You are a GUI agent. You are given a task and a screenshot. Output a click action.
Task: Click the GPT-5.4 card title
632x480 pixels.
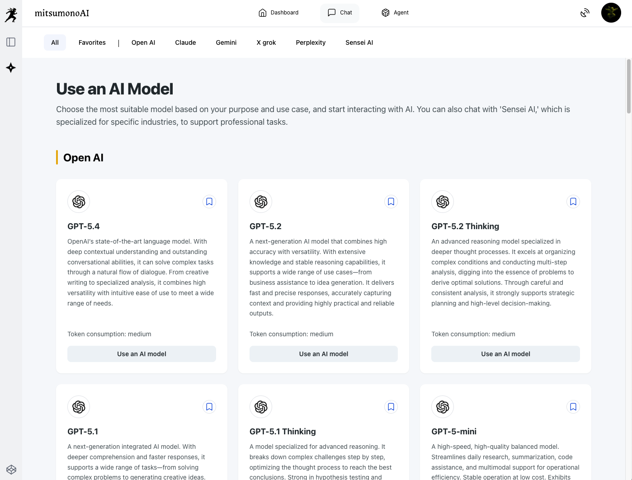coord(84,226)
